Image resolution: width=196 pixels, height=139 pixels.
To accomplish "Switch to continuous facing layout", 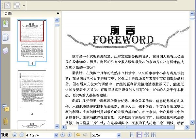I will pos(146,135).
